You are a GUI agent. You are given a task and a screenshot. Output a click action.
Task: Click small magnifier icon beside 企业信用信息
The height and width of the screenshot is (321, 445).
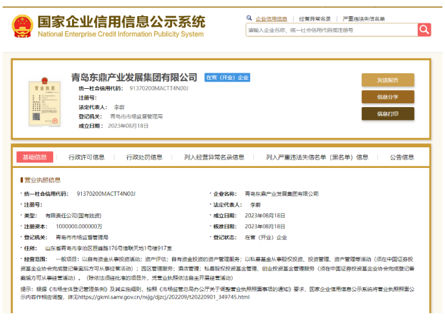coord(249,18)
